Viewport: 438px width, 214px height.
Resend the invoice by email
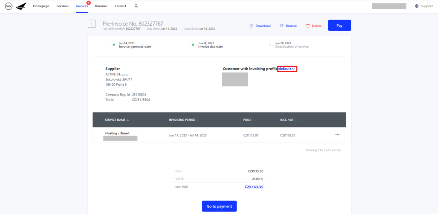click(288, 26)
